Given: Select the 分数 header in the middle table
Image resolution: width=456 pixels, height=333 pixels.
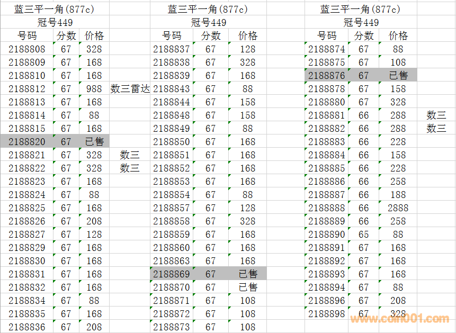Looking at the screenshot, I should click(210, 36).
